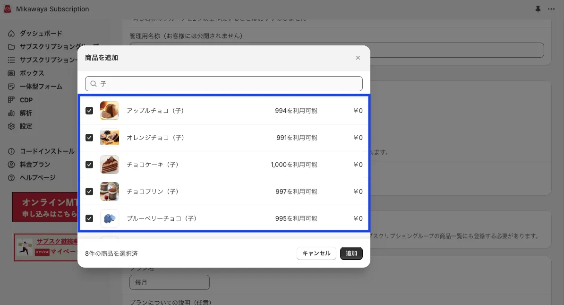Click the アップルチョコ product thumbnail

click(x=109, y=111)
